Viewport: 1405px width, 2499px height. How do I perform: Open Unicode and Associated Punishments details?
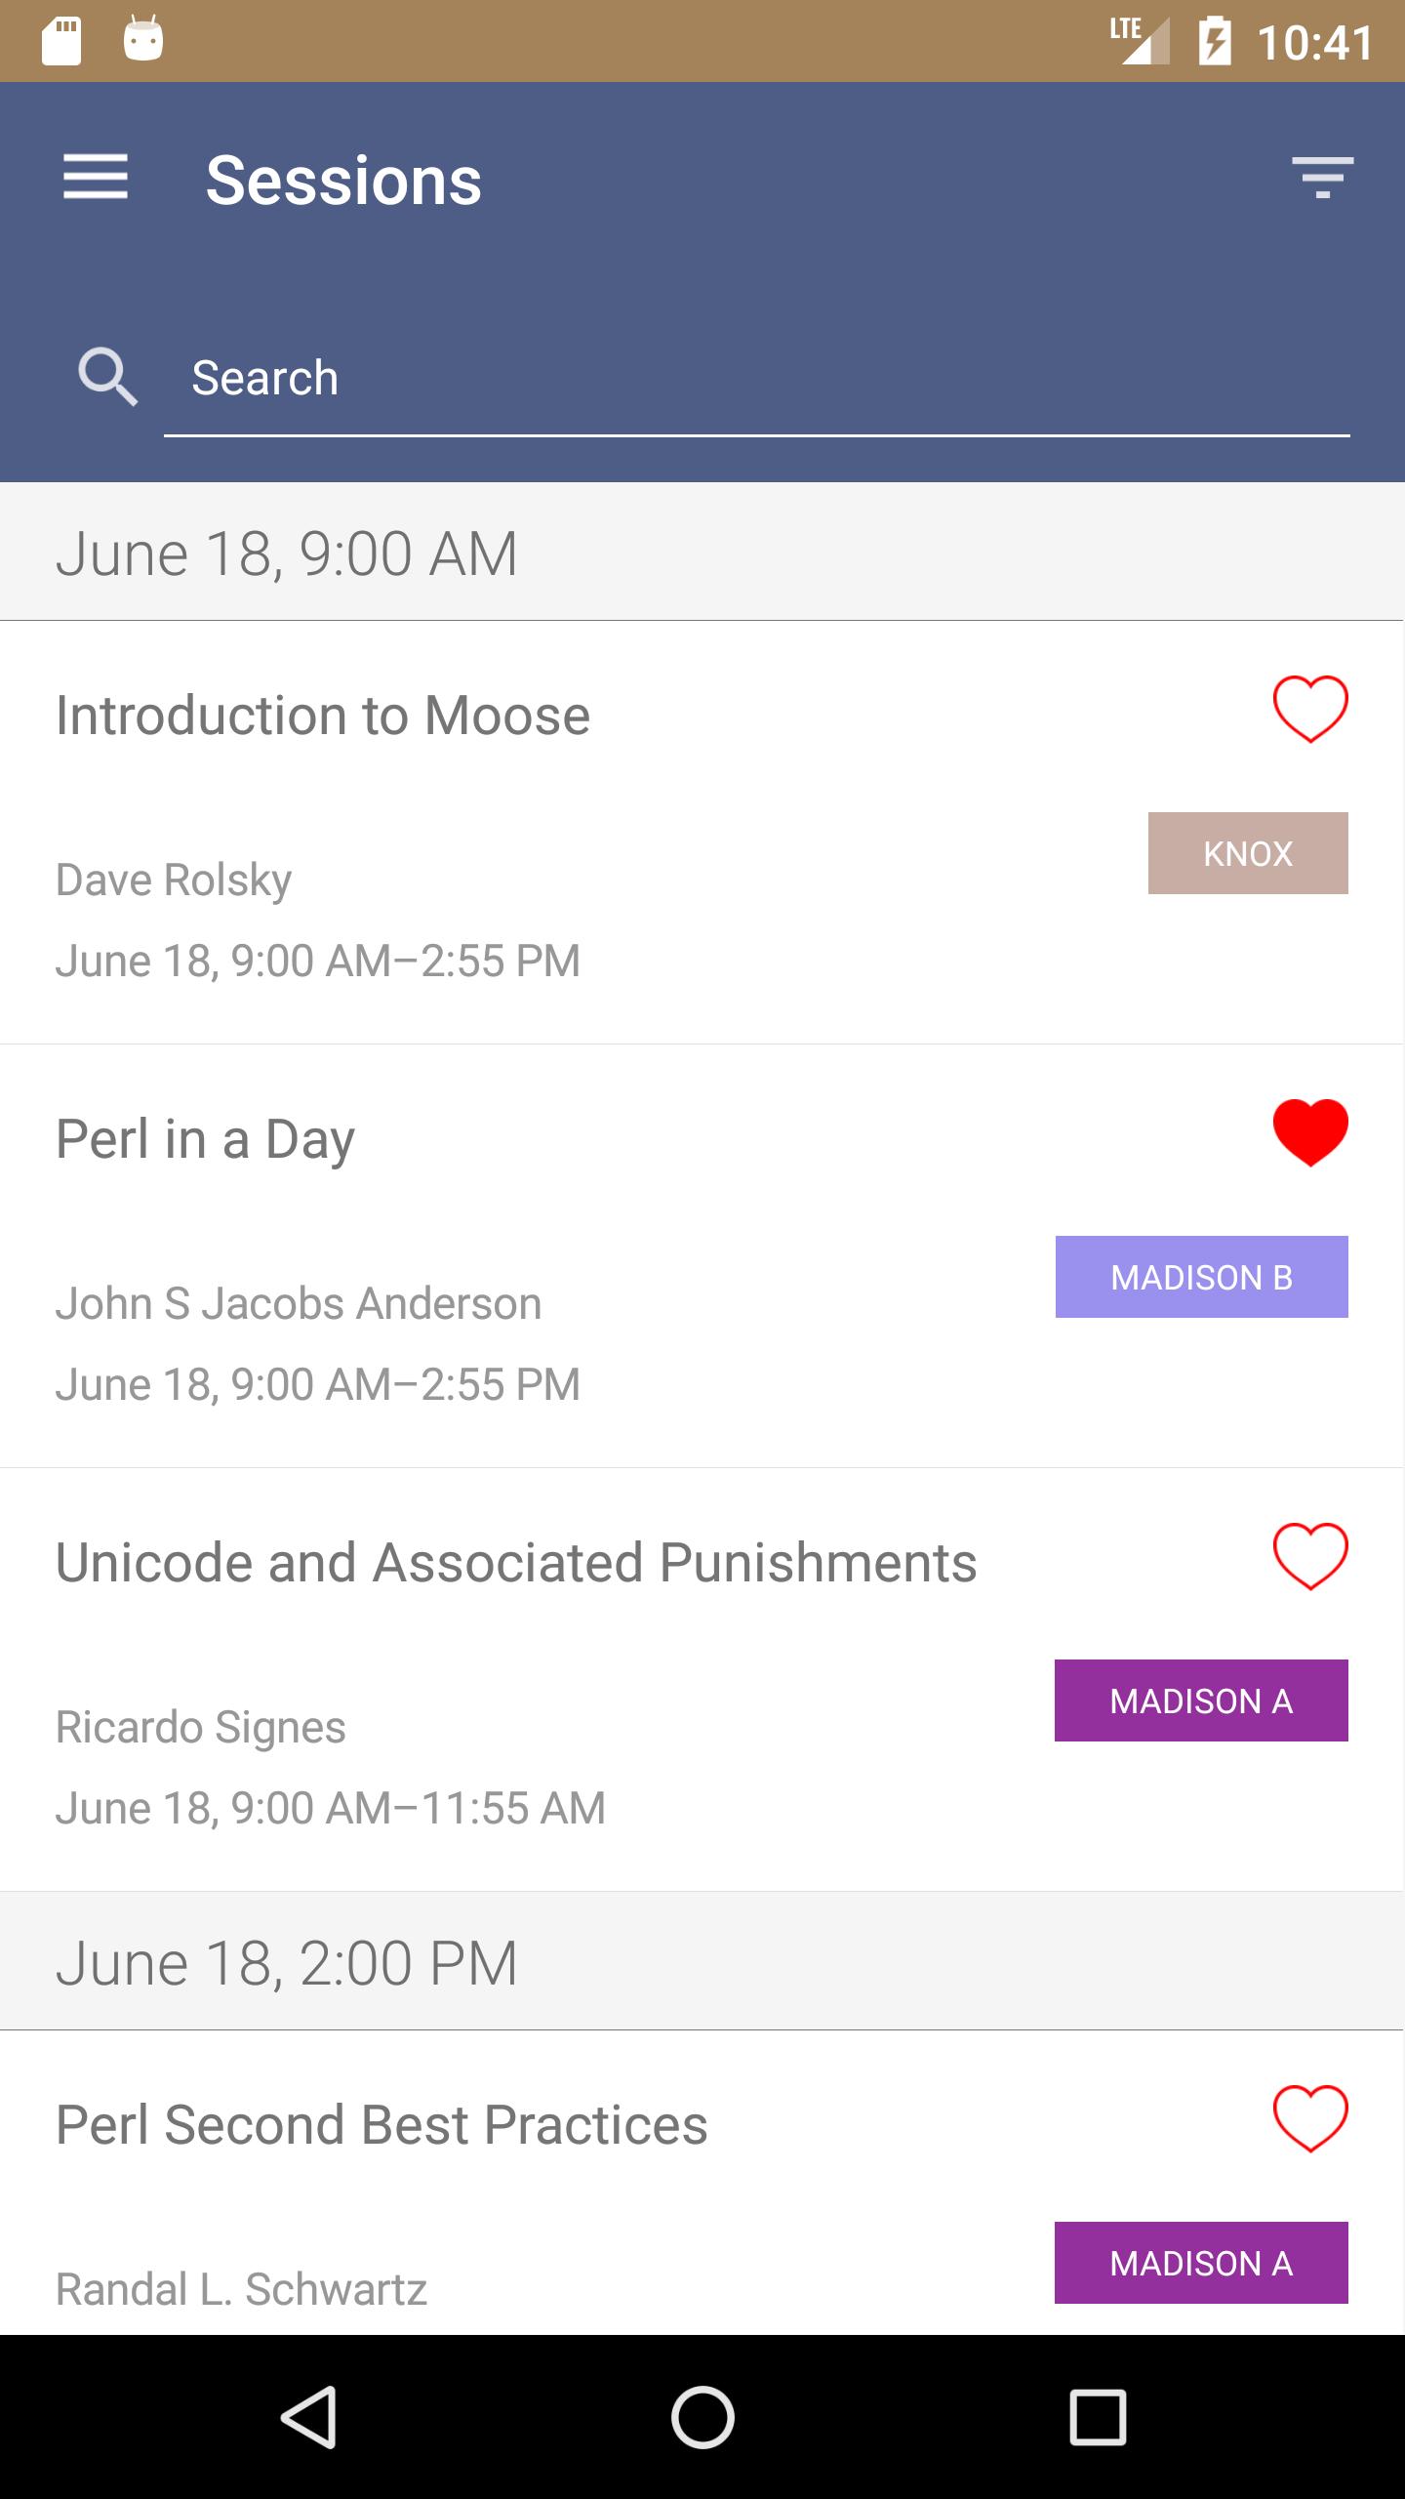point(516,1563)
